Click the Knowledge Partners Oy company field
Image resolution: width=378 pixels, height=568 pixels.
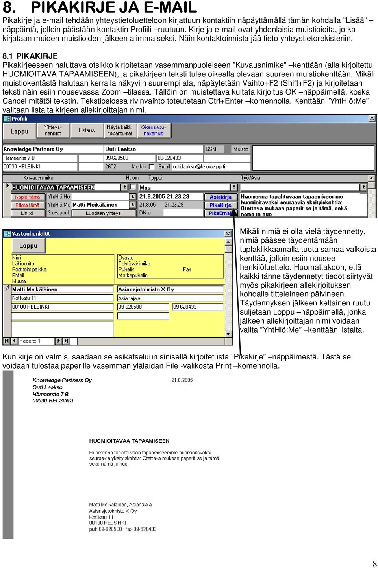click(52, 149)
